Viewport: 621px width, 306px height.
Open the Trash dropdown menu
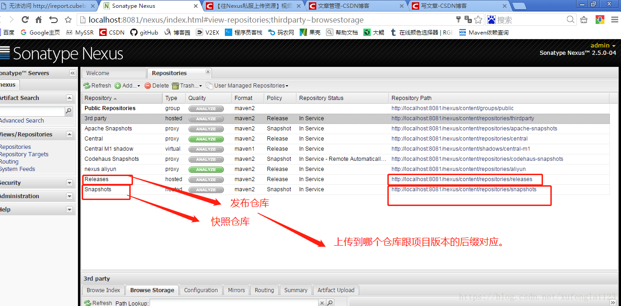coord(187,86)
